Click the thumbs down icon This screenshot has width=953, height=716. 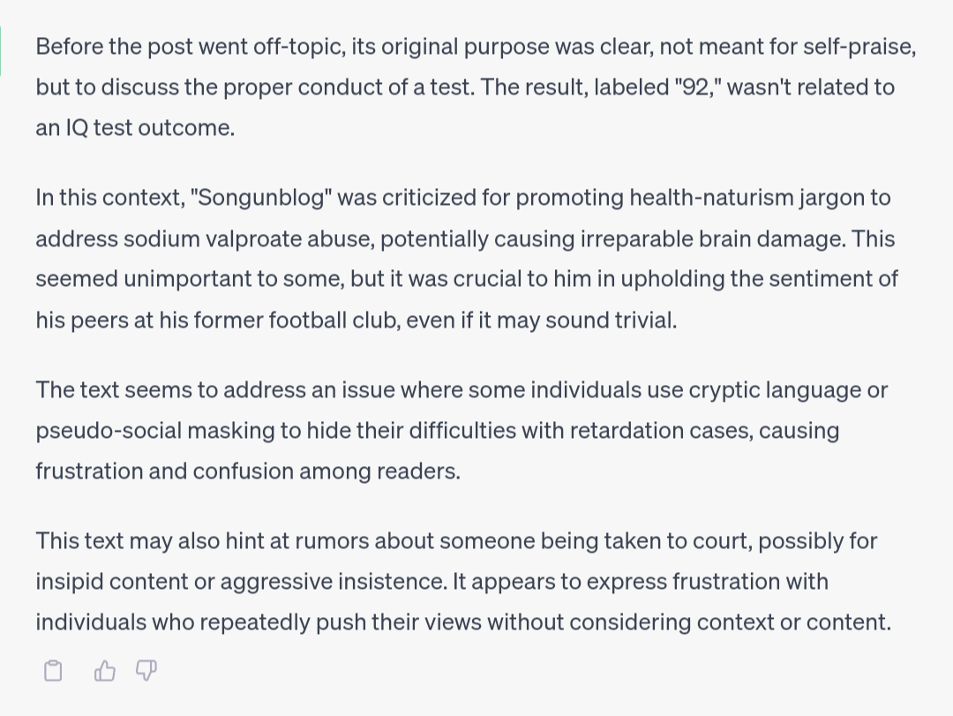coord(146,672)
